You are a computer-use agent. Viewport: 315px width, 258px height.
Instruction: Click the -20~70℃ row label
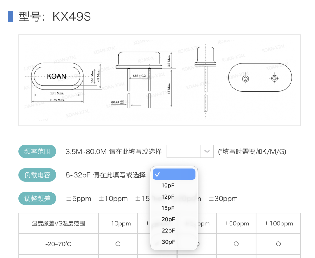click(58, 244)
